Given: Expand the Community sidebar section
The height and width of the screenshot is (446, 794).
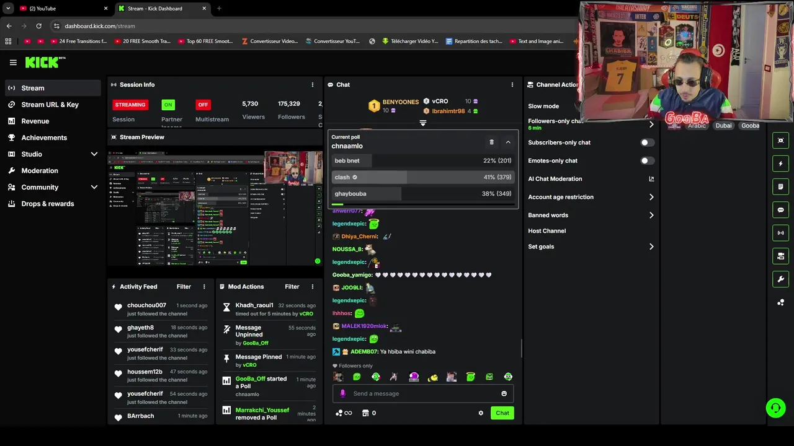Looking at the screenshot, I should point(94,187).
